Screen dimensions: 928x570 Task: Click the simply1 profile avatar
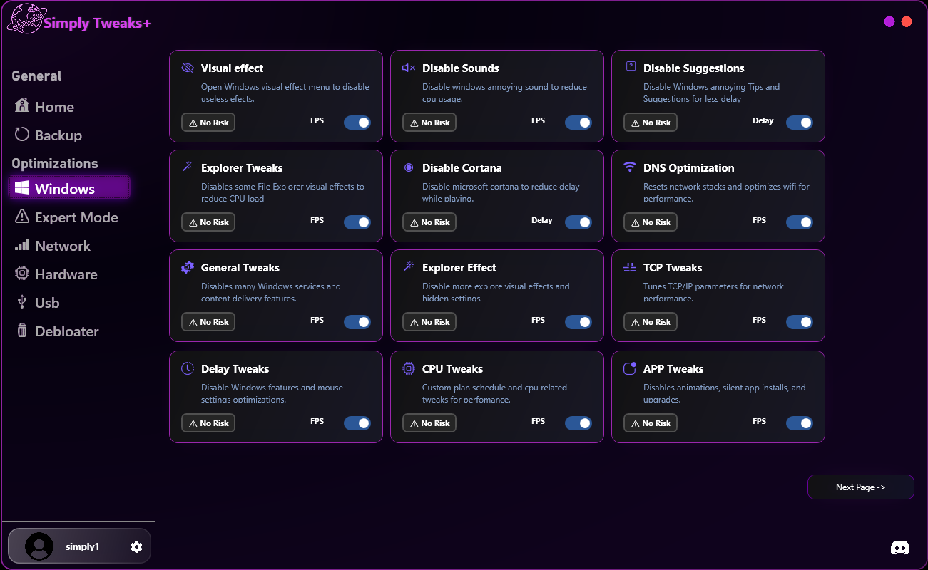[39, 546]
